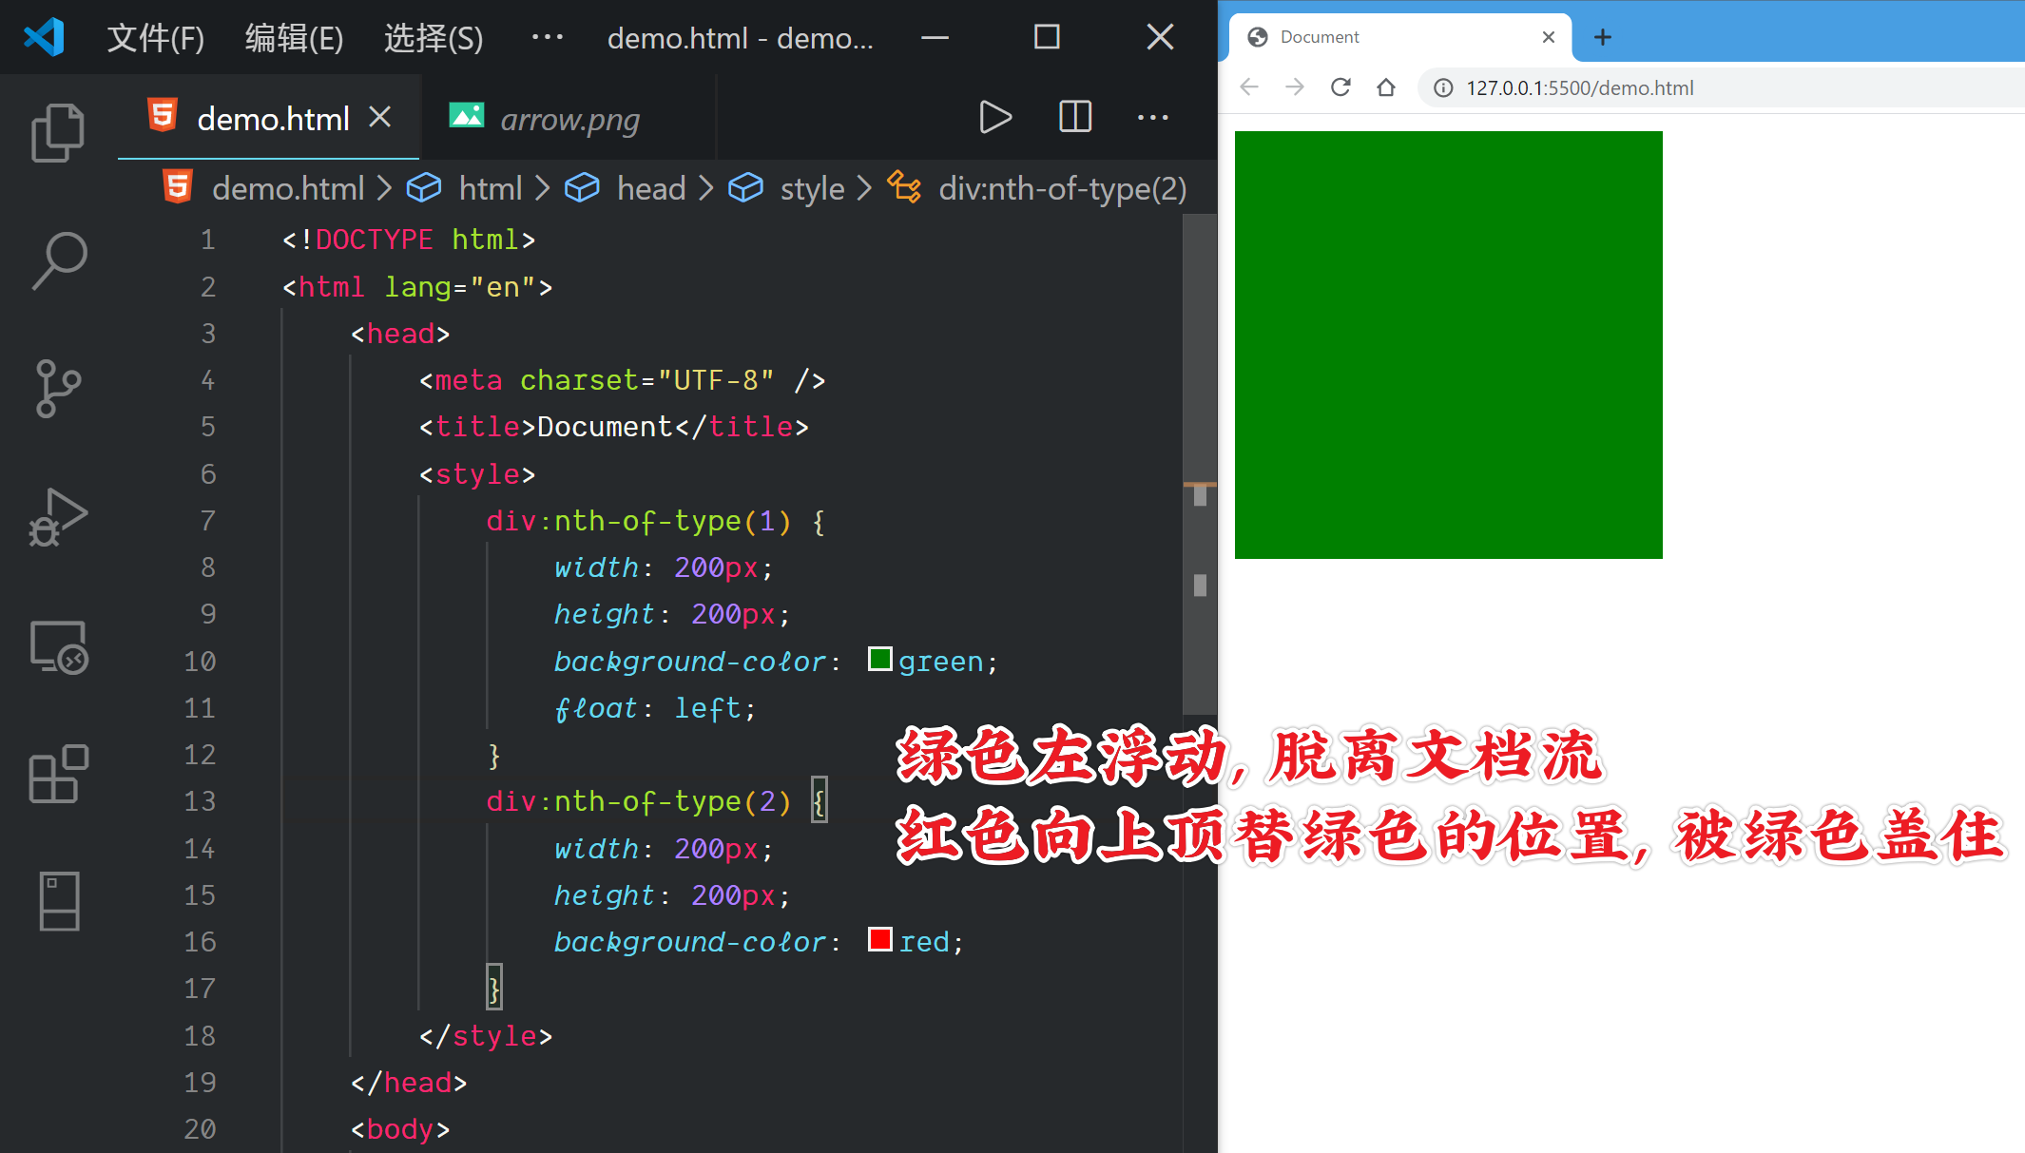This screenshot has height=1153, width=2025.
Task: Click the 'green;' value text
Action: [x=949, y=661]
